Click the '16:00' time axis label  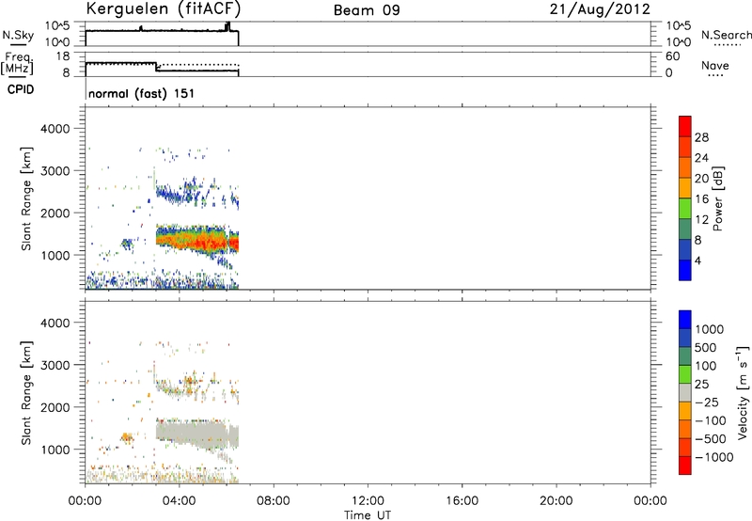coord(462,501)
